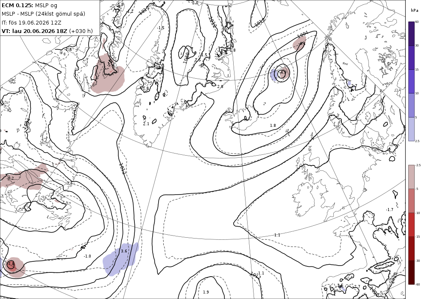Click the '-8.2' difference value
This screenshot has width=424, height=299.
coord(10,178)
